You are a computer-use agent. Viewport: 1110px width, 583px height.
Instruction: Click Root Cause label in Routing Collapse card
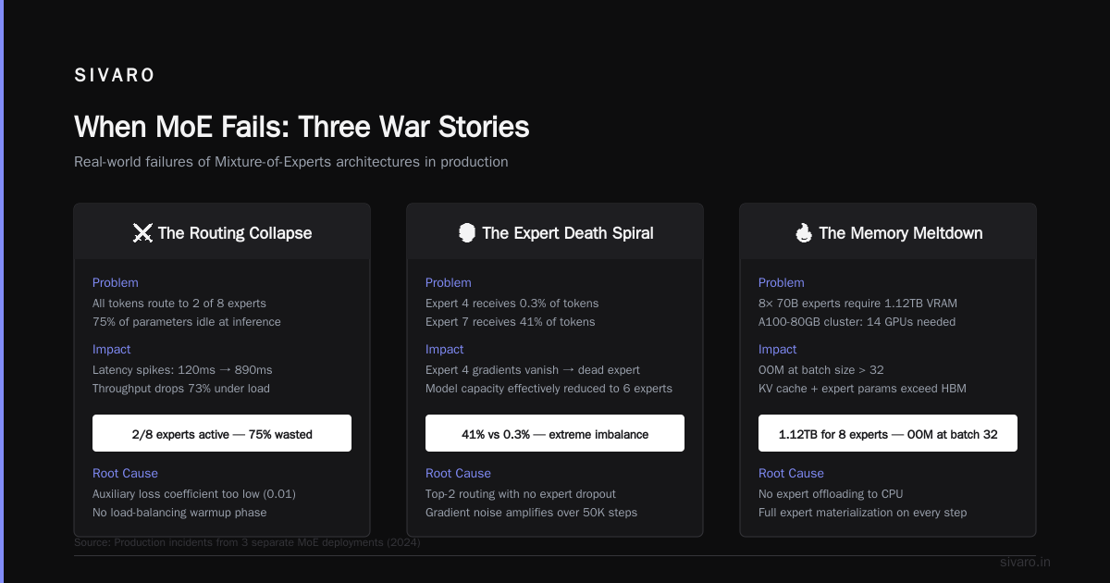[x=125, y=474]
